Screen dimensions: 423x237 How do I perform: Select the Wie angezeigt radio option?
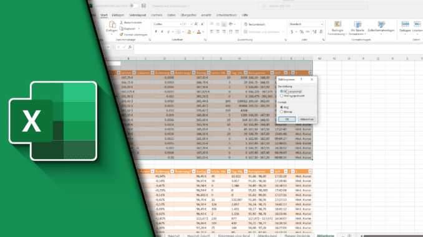tap(281, 91)
